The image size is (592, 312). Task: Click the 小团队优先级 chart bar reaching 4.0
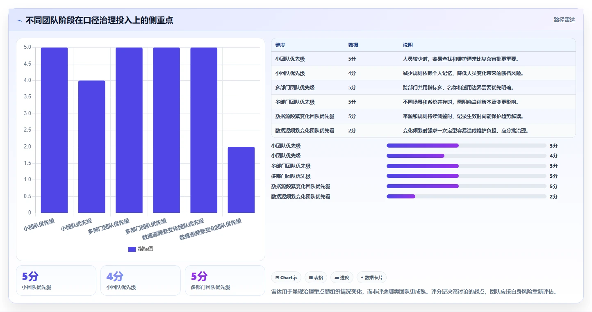point(92,147)
